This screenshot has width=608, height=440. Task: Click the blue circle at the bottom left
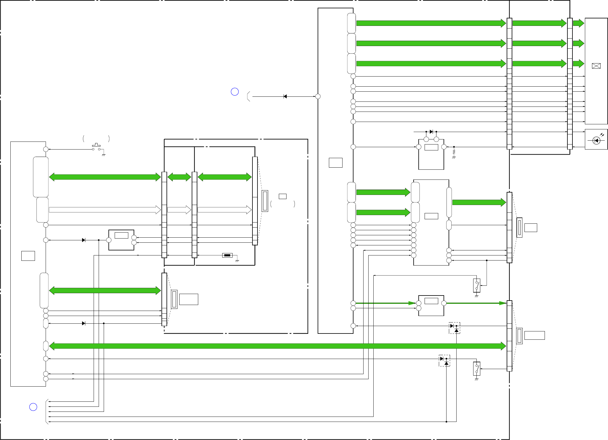click(33, 407)
